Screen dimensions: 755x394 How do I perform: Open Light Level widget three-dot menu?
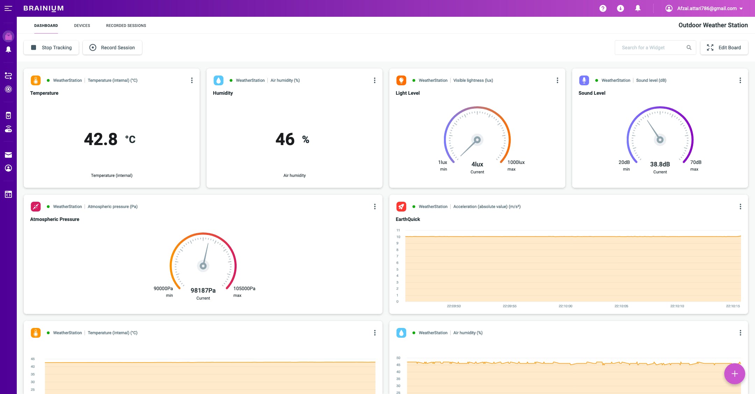(558, 80)
